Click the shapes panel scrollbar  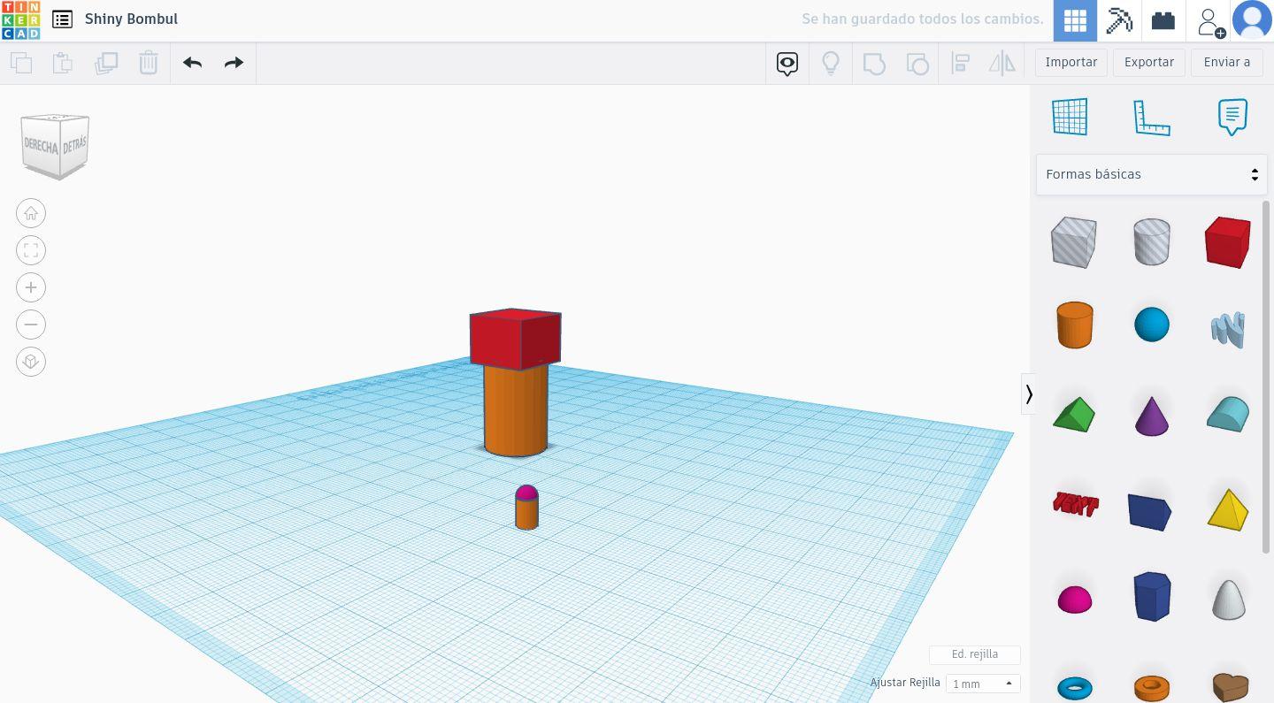pyautogui.click(x=1266, y=378)
